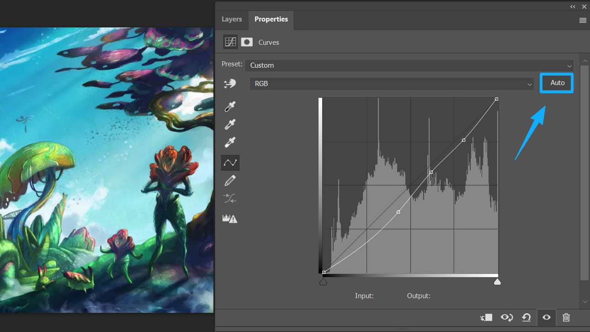Select the layer mask icon beside Curves

[247, 42]
